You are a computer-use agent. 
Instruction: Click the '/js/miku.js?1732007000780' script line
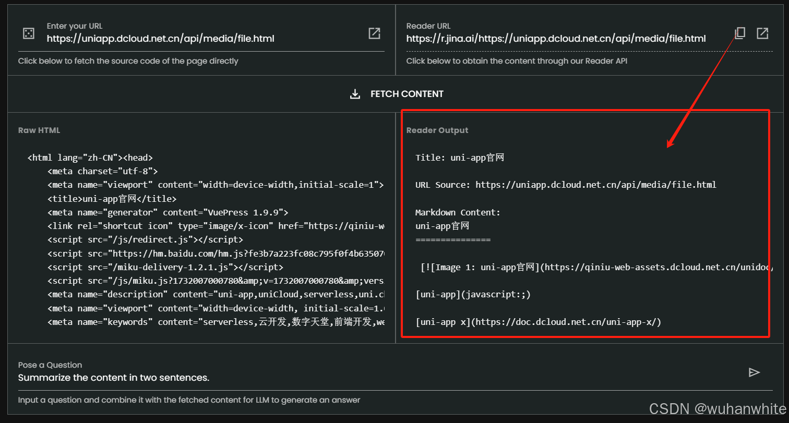(216, 281)
